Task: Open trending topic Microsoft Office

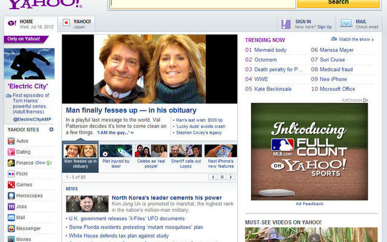Action: tap(337, 89)
